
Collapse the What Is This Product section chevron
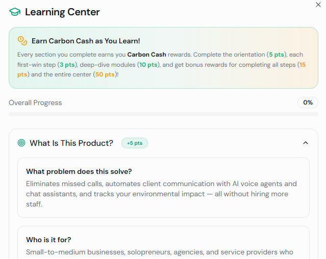pos(306,143)
